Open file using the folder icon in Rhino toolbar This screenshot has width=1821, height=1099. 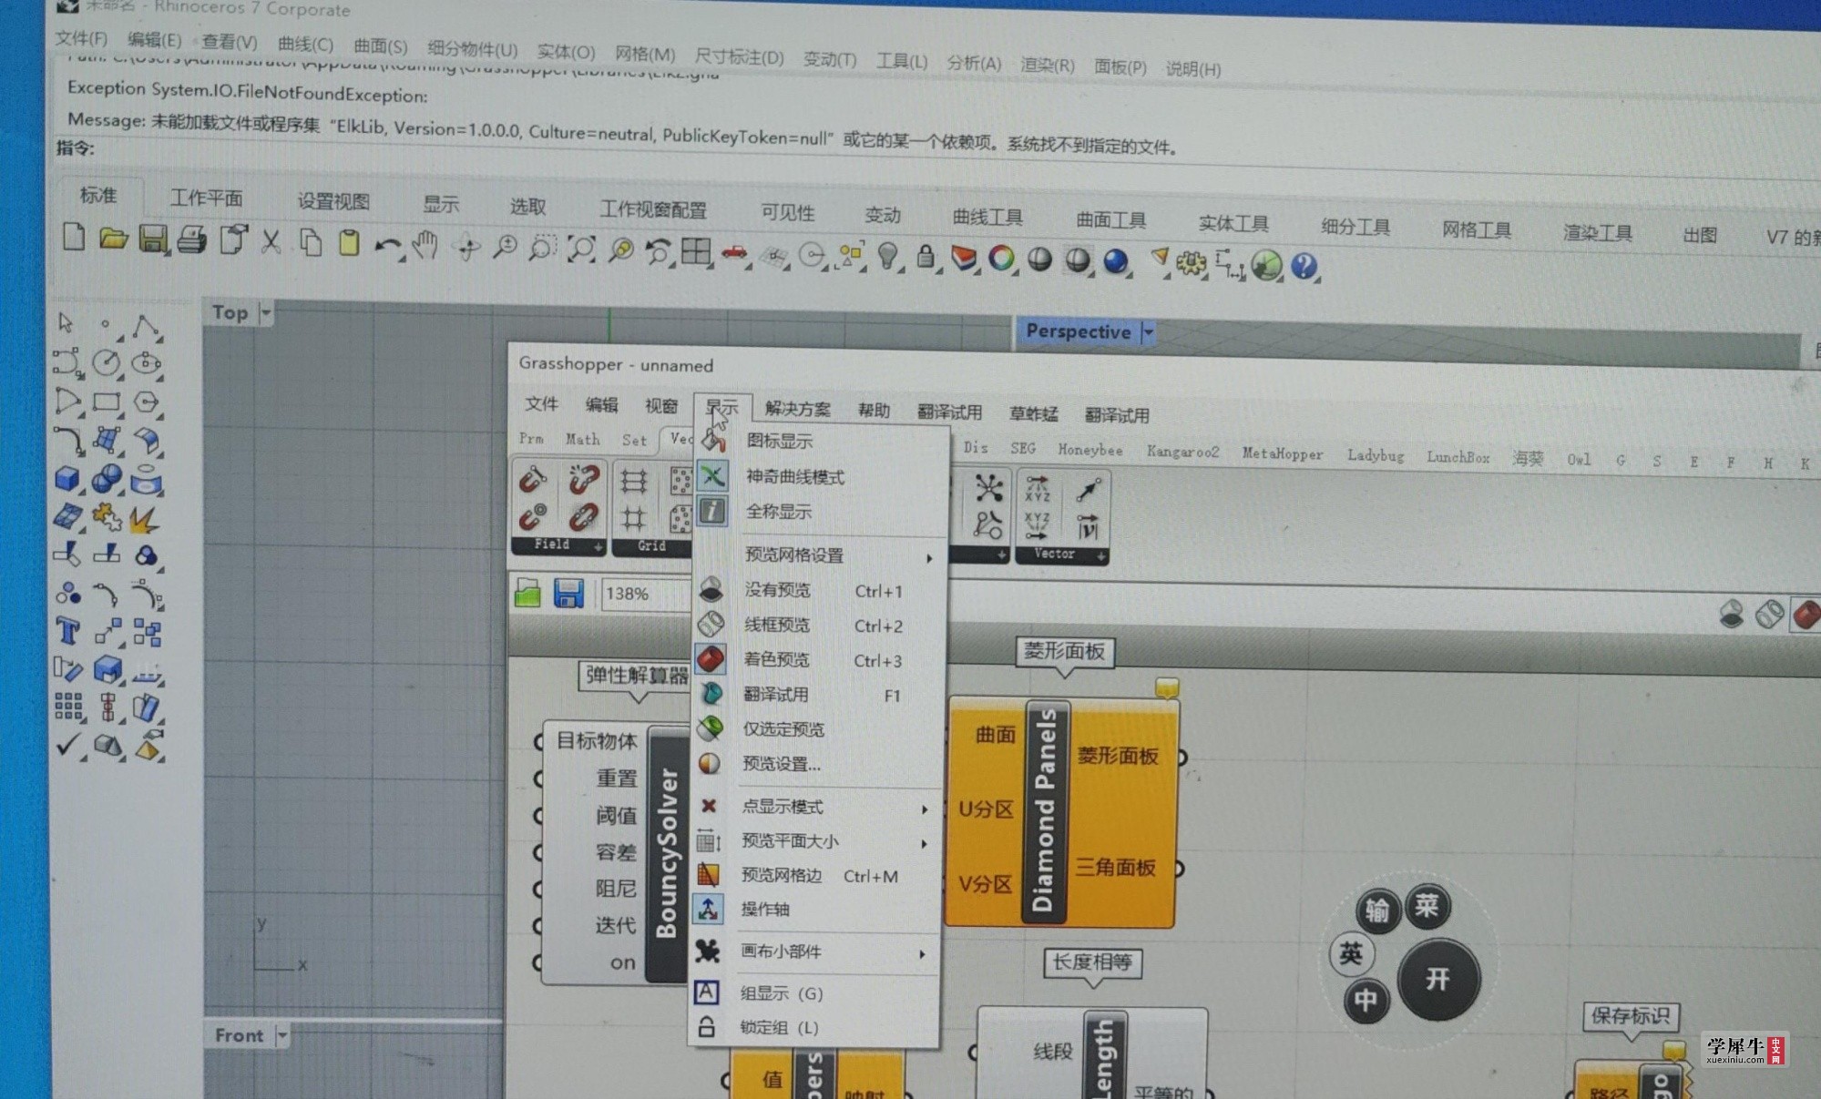point(114,239)
